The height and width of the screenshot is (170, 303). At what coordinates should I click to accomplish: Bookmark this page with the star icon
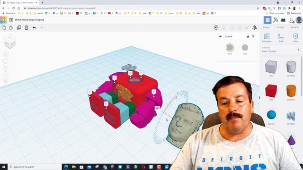tap(258, 8)
